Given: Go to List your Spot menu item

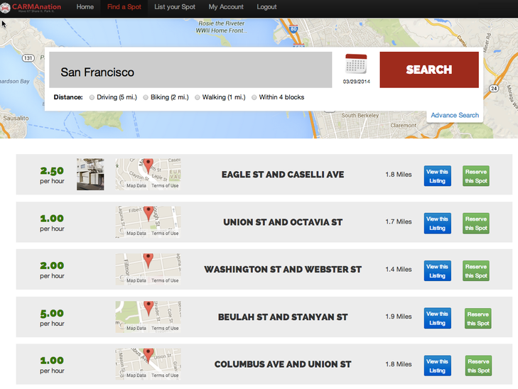Looking at the screenshot, I should coord(174,7).
